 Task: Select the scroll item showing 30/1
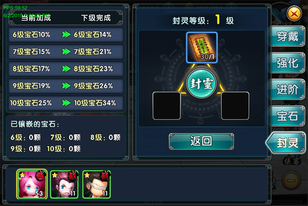[202, 48]
